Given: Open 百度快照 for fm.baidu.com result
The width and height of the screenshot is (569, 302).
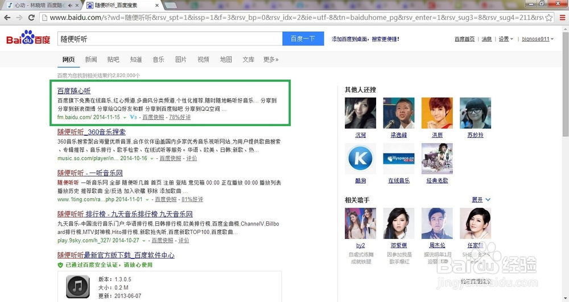Looking at the screenshot, I should coord(153,118).
